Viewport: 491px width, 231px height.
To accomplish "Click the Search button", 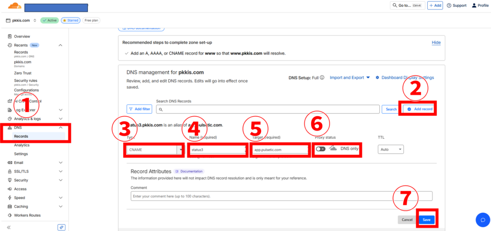I will pyautogui.click(x=391, y=109).
